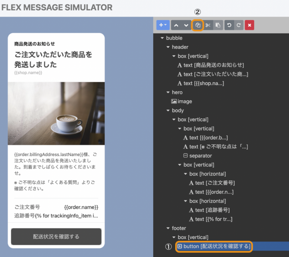Collapse the hero section arrow
289x257 pixels.
tap(168, 92)
